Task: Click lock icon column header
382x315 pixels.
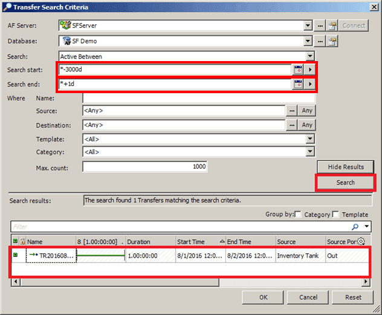Action: [x=22, y=241]
